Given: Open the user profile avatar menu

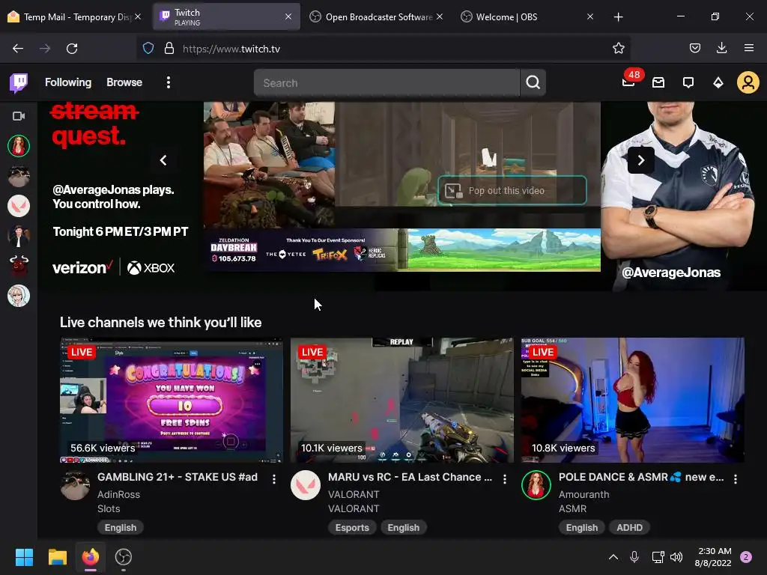Looking at the screenshot, I should (748, 82).
